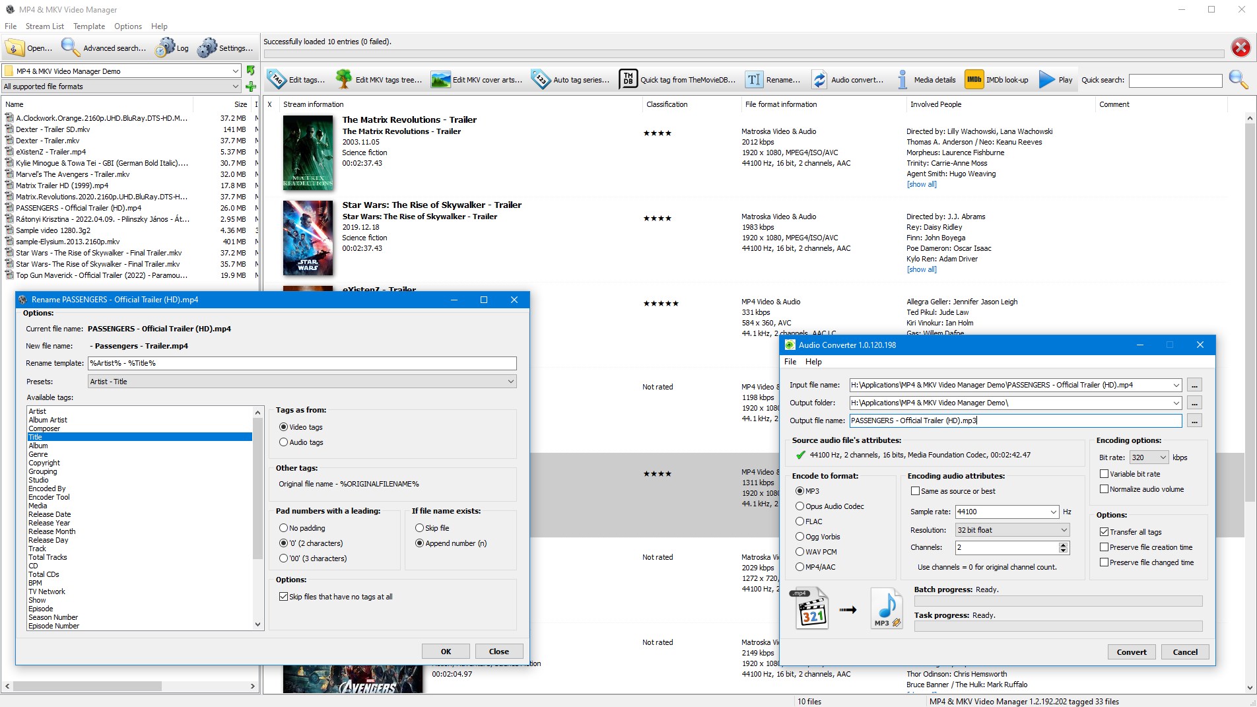Open Help menu in Audio Converter window
Image resolution: width=1257 pixels, height=707 pixels.
[813, 362]
